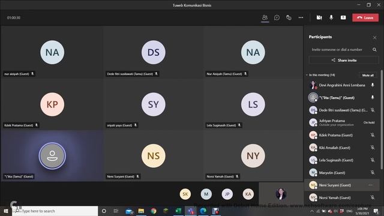
Task: Select Jufriyan Pratama On hold participant row
Action: tap(342, 122)
